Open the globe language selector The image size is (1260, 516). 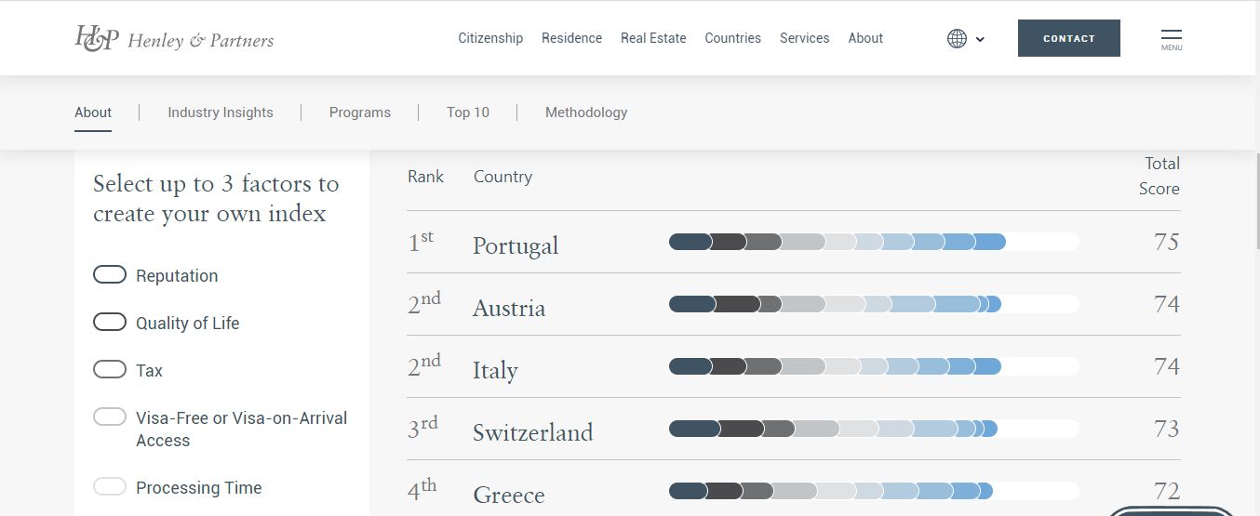(957, 38)
